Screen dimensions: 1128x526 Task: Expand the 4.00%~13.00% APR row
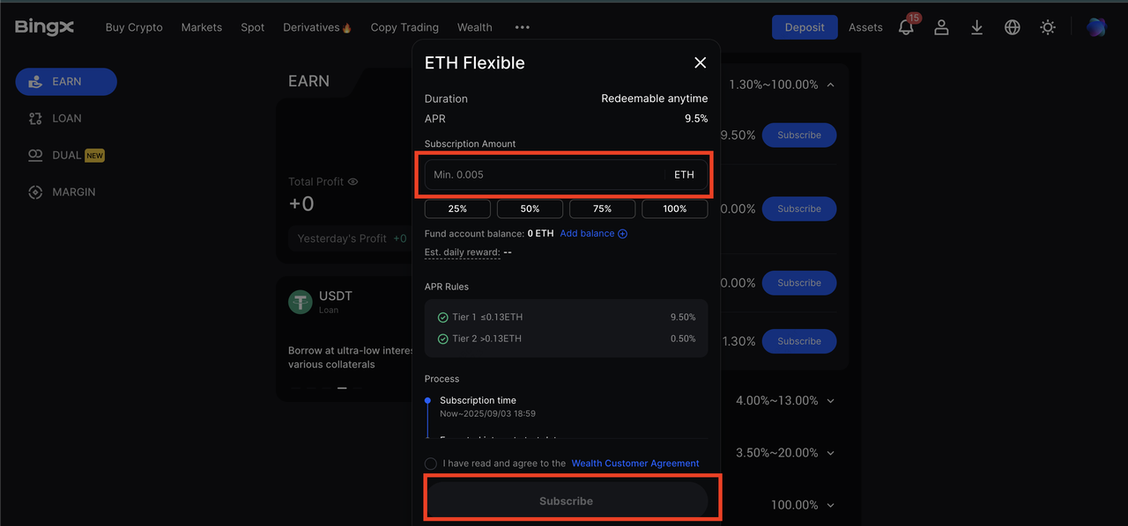coord(830,401)
